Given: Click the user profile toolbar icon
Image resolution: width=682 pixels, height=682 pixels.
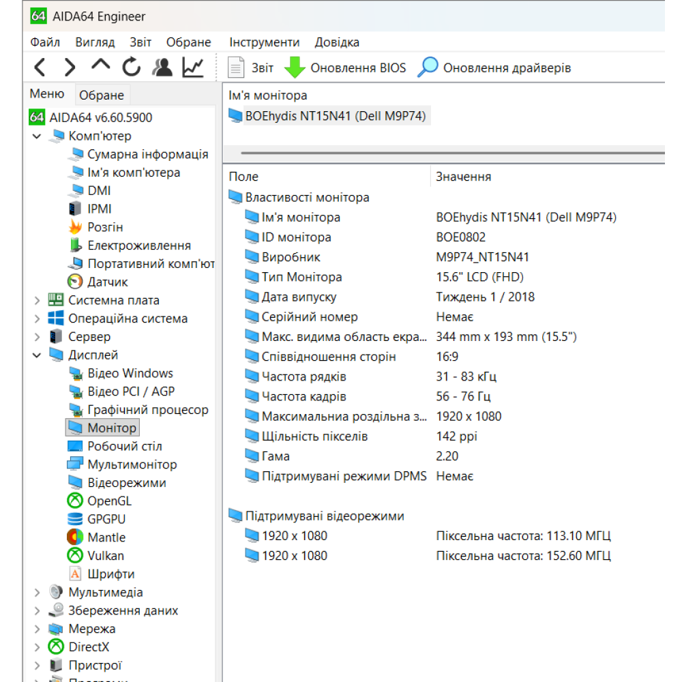Looking at the screenshot, I should coord(161,67).
